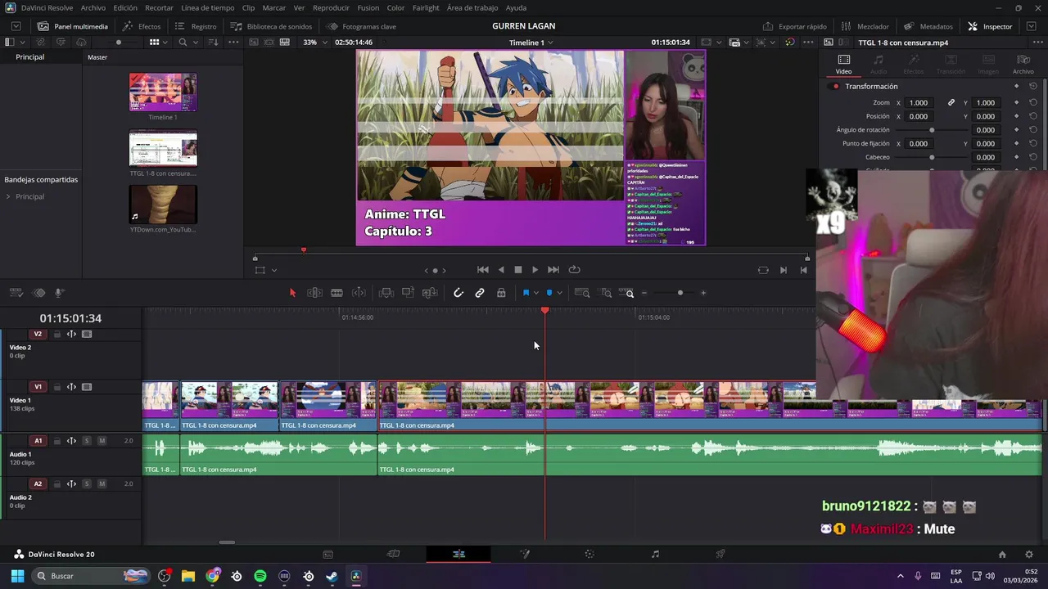Select the Blade edit tool
This screenshot has width=1048, height=589.
coord(337,293)
